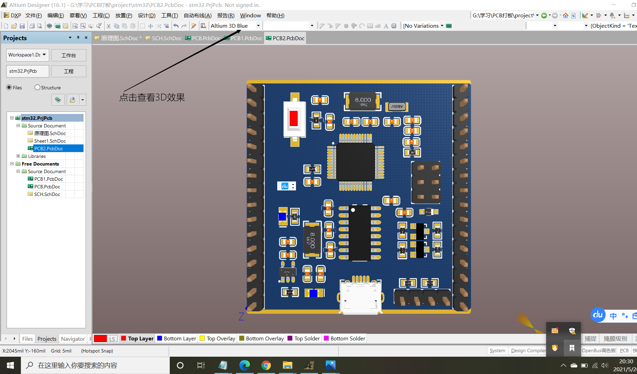Click the 工程 button
637x374 pixels.
pyautogui.click(x=69, y=71)
